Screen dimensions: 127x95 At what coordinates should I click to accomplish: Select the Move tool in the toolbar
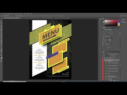pyautogui.click(x=1, y=20)
